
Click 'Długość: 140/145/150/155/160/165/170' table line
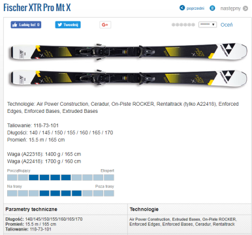click(44, 219)
